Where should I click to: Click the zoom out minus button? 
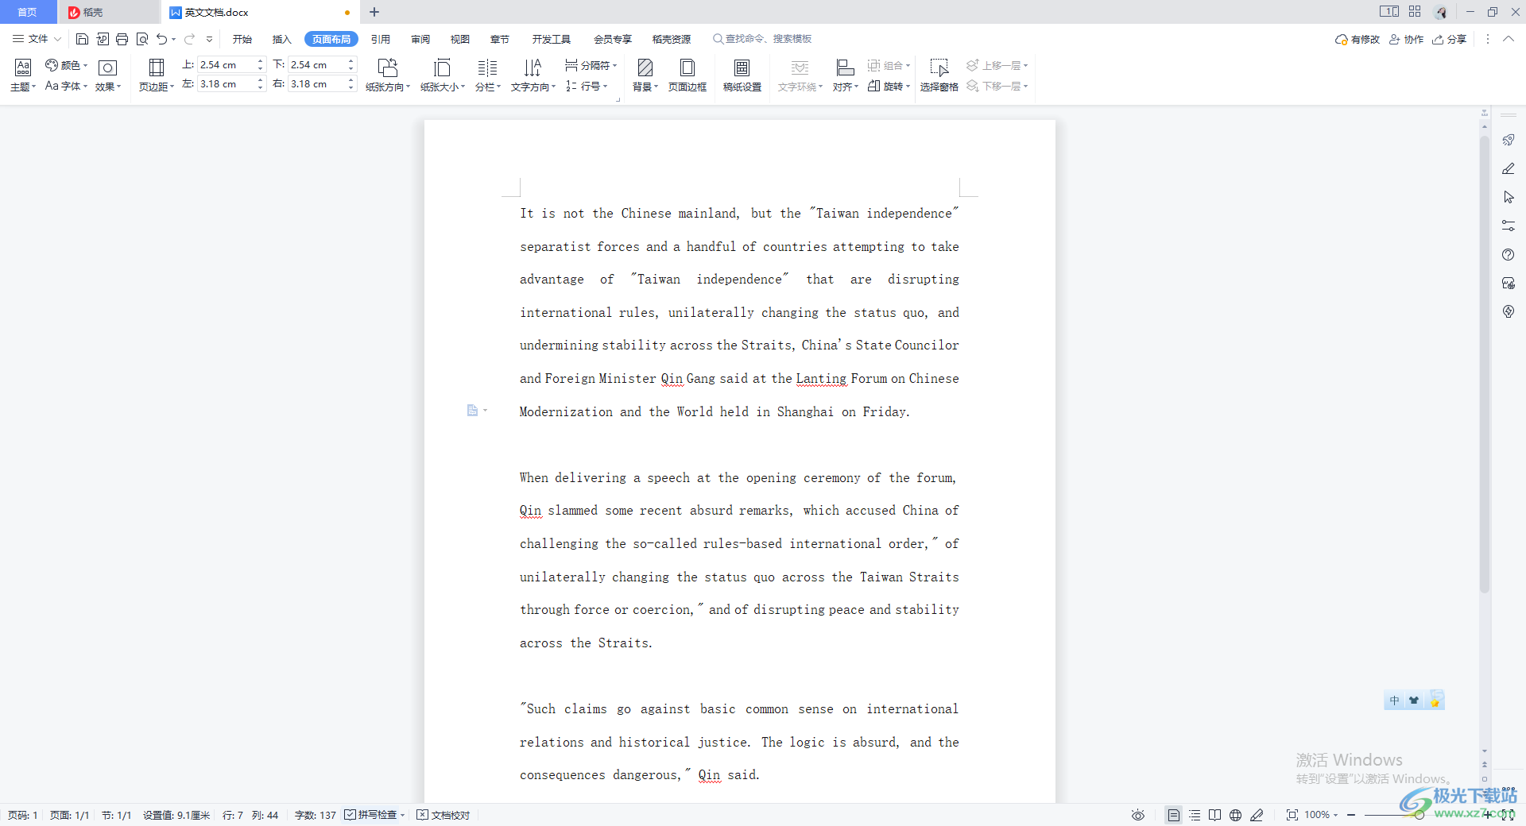click(1351, 815)
